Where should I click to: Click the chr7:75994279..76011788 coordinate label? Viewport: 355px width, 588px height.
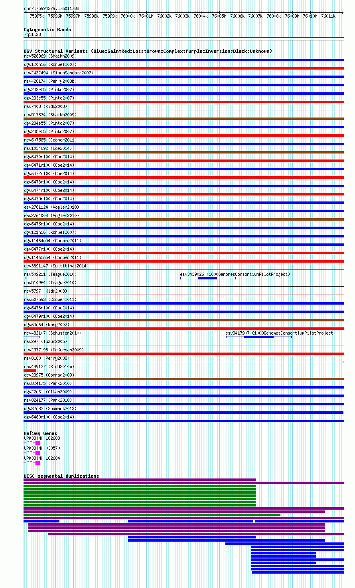[51, 8]
